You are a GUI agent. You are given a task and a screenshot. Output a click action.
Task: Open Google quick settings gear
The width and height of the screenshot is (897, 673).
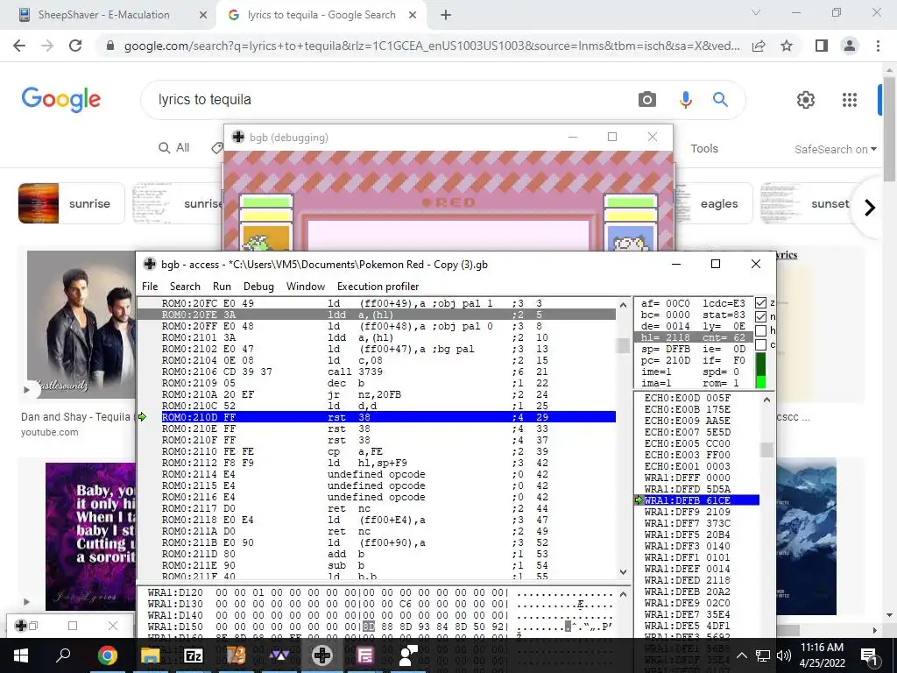806,100
